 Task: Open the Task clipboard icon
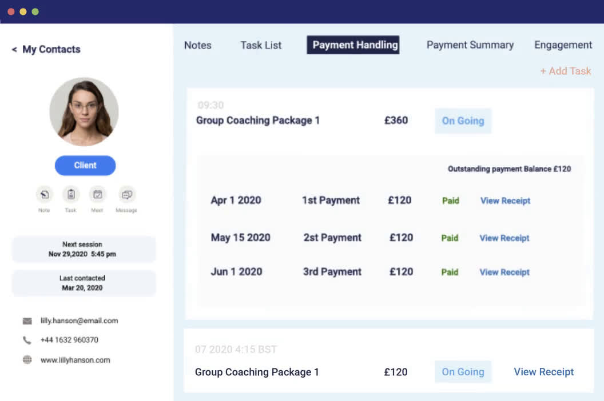click(71, 195)
